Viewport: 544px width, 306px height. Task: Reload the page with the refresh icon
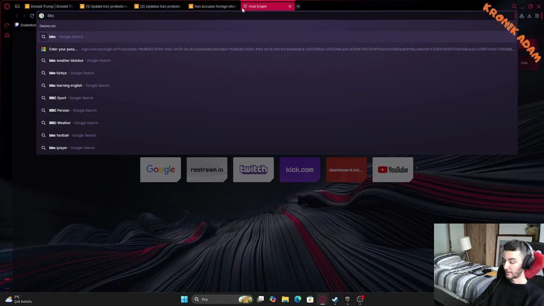[x=32, y=16]
